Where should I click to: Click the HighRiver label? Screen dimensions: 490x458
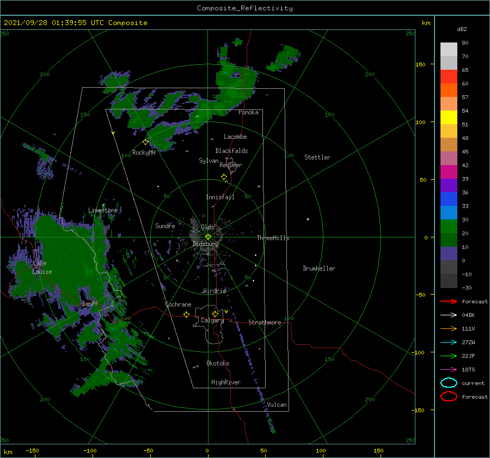click(x=226, y=382)
